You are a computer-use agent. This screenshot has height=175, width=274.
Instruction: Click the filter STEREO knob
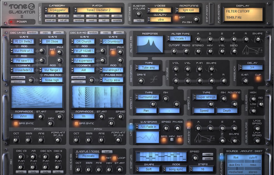pyautogui.click(x=198, y=51)
